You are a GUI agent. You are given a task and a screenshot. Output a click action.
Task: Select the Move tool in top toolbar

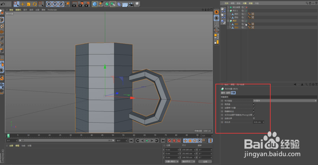coord(23,4)
